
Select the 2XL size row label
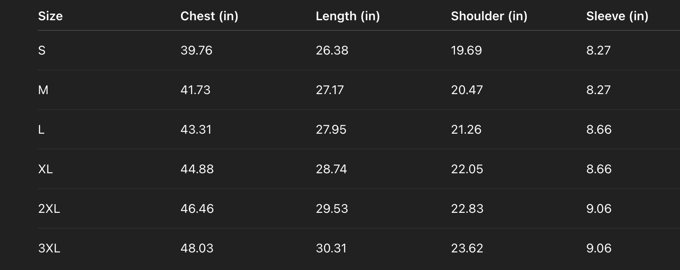49,209
